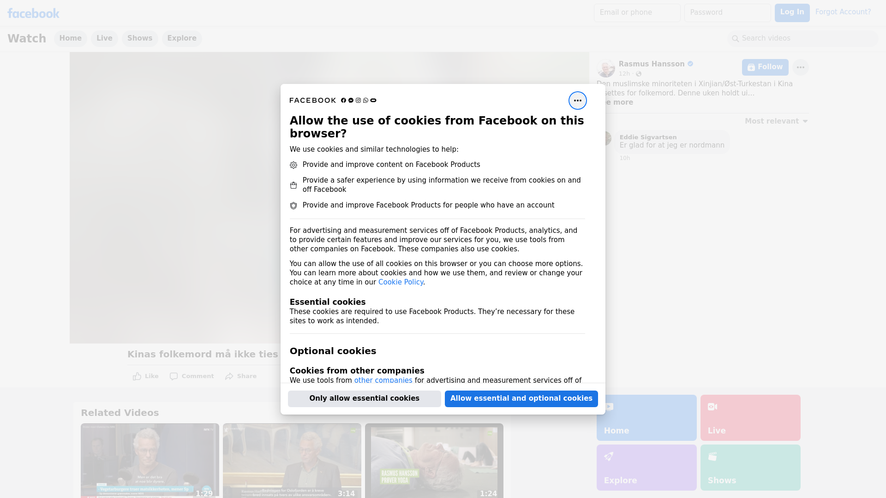Click the globe privacy icon beside 12h
886x498 pixels.
(x=639, y=74)
